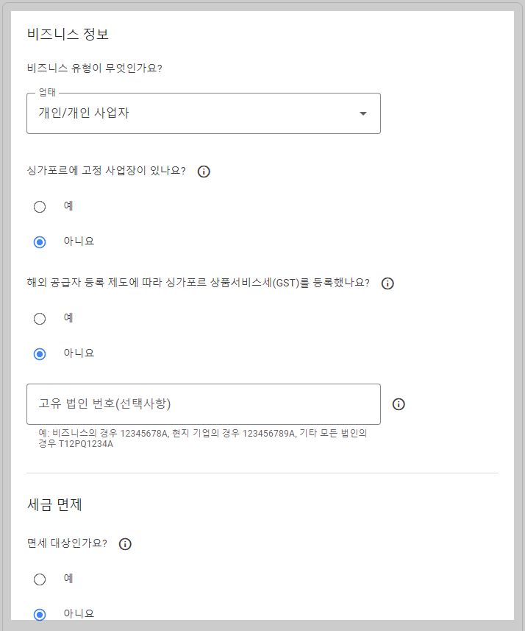This screenshot has height=631, width=525.
Task: Click the 고유 법인 번호 input field
Action: 204,403
